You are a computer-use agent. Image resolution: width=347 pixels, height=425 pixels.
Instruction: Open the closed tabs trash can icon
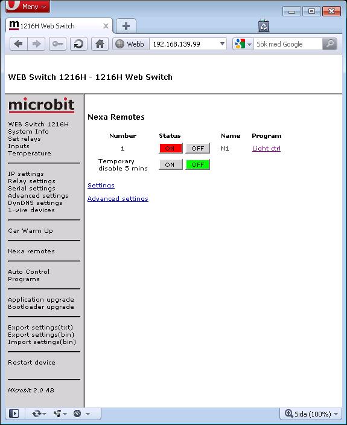click(264, 26)
